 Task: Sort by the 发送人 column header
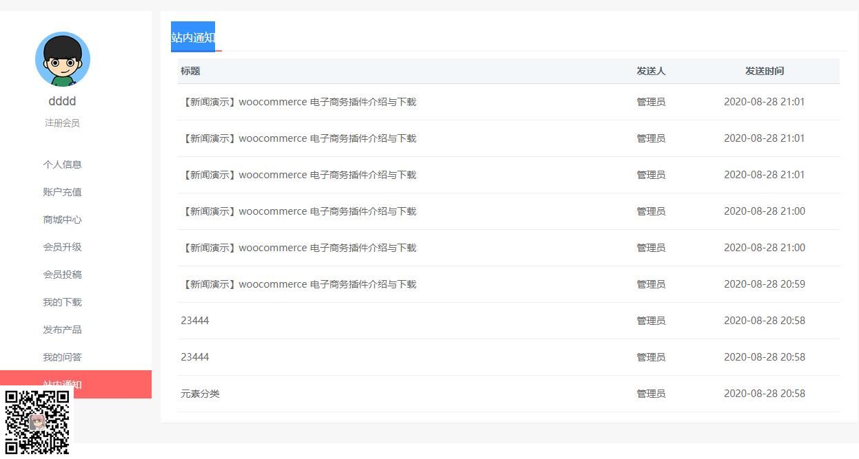(x=651, y=71)
